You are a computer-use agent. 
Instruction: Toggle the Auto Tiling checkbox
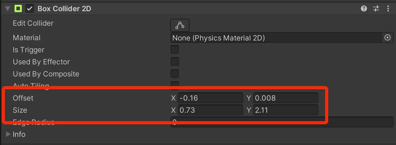click(175, 85)
